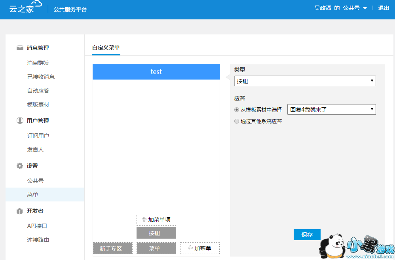Open the template dropdown 回复4我就来了
This screenshot has width=395, height=260.
pyautogui.click(x=331, y=110)
